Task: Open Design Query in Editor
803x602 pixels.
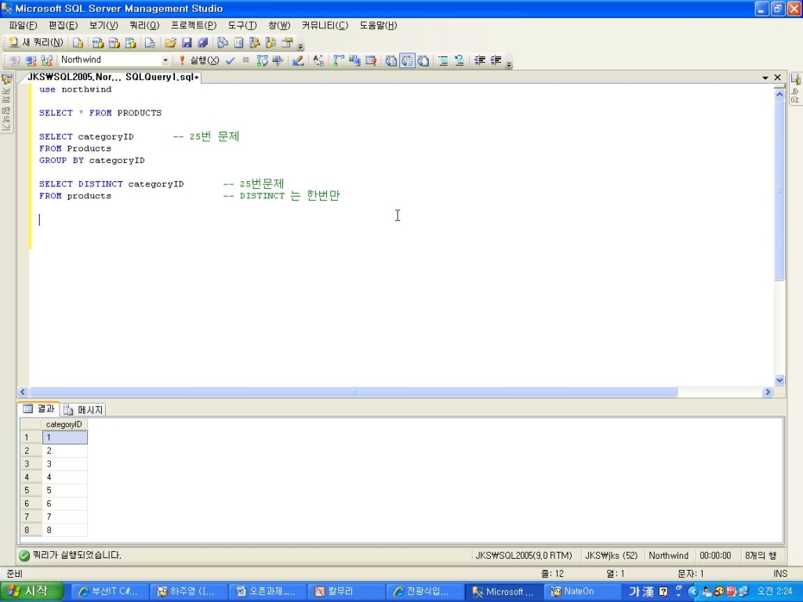Action: 298,60
